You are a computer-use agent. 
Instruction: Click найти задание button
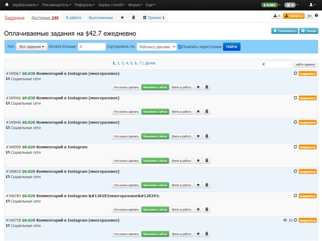point(305,64)
